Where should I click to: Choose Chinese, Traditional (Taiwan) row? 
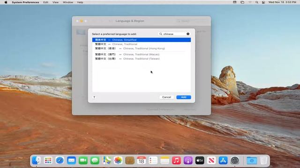click(x=142, y=59)
